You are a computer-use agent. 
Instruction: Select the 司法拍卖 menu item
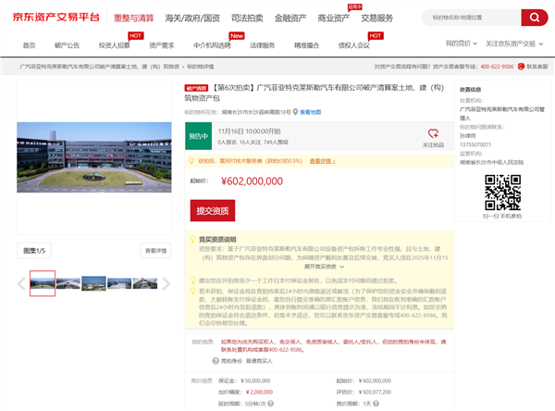click(x=247, y=18)
